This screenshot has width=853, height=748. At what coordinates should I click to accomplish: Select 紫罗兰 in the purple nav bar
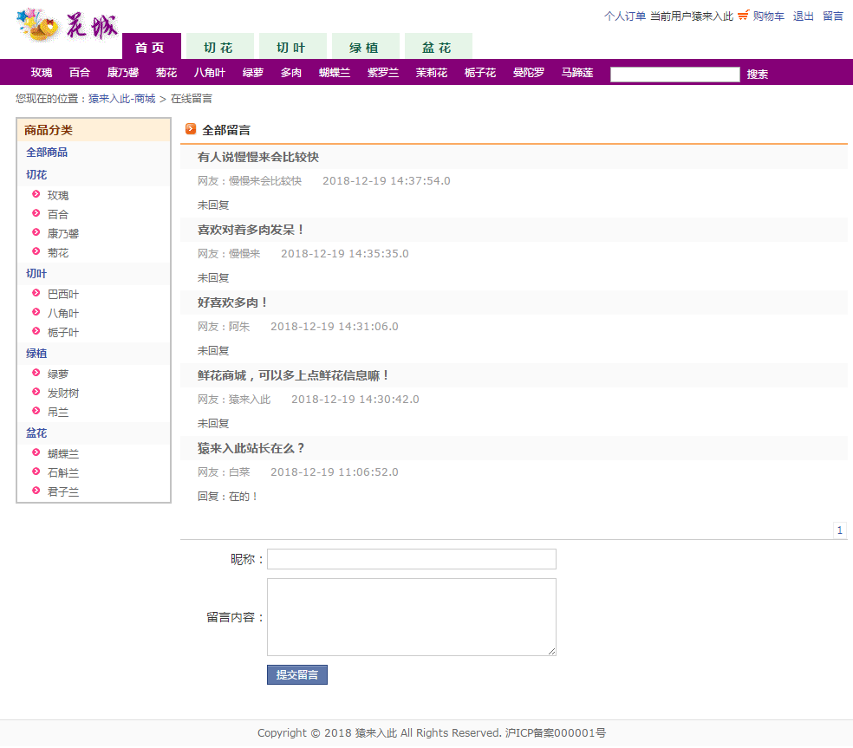pos(383,72)
